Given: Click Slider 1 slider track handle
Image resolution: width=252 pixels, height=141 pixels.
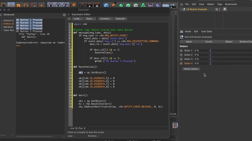Looking at the screenshot, I should pyautogui.click(x=211, y=51).
